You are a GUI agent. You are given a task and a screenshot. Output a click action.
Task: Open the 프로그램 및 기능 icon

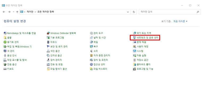pos(135,69)
